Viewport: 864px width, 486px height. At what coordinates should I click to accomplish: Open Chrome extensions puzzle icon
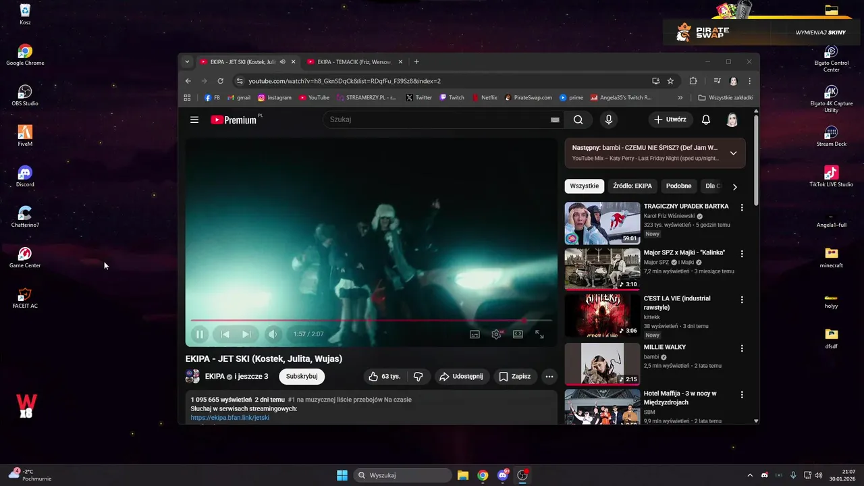[693, 81]
